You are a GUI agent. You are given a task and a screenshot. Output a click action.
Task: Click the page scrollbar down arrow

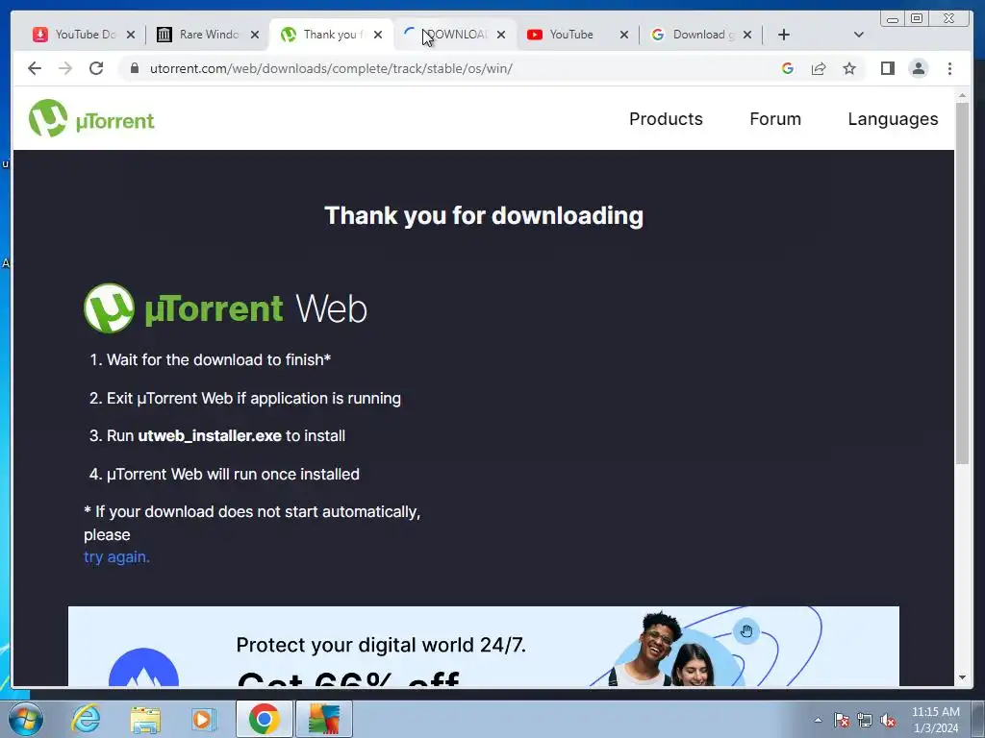coord(962,677)
